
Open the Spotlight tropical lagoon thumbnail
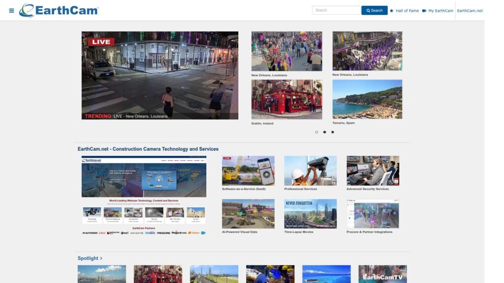(x=326, y=274)
